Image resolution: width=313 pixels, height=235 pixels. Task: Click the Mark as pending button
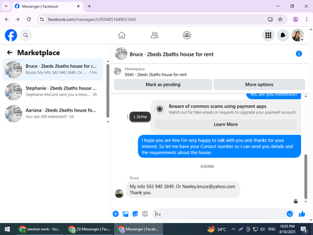coord(163,85)
